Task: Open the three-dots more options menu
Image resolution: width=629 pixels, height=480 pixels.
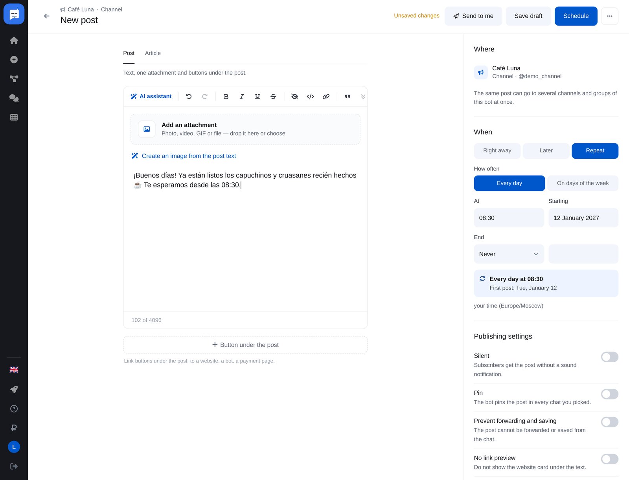Action: pos(610,16)
